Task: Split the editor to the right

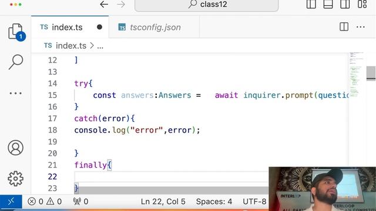Action: [344, 27]
